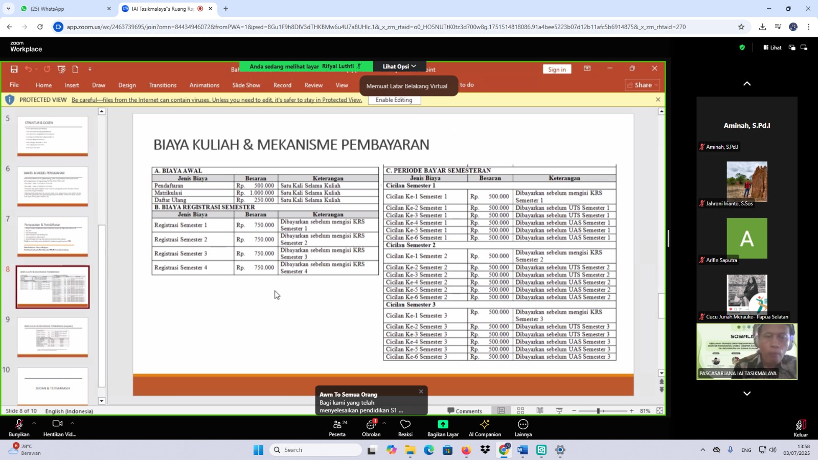Expand the Lihat Opsi dropdown
The width and height of the screenshot is (818, 460).
click(399, 66)
